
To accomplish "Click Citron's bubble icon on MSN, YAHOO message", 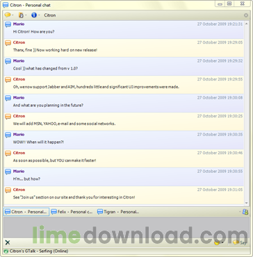I will (8, 117).
